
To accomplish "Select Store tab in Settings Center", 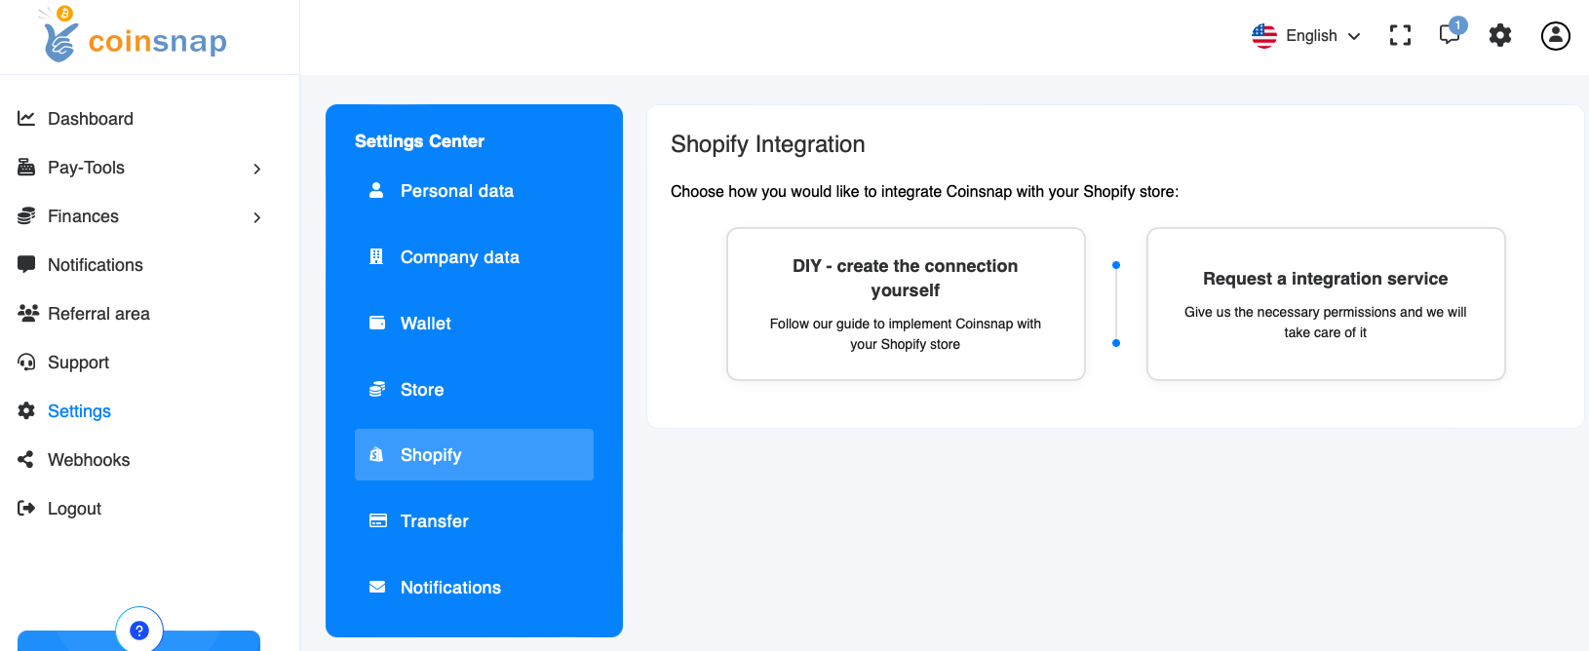I will pyautogui.click(x=474, y=390).
